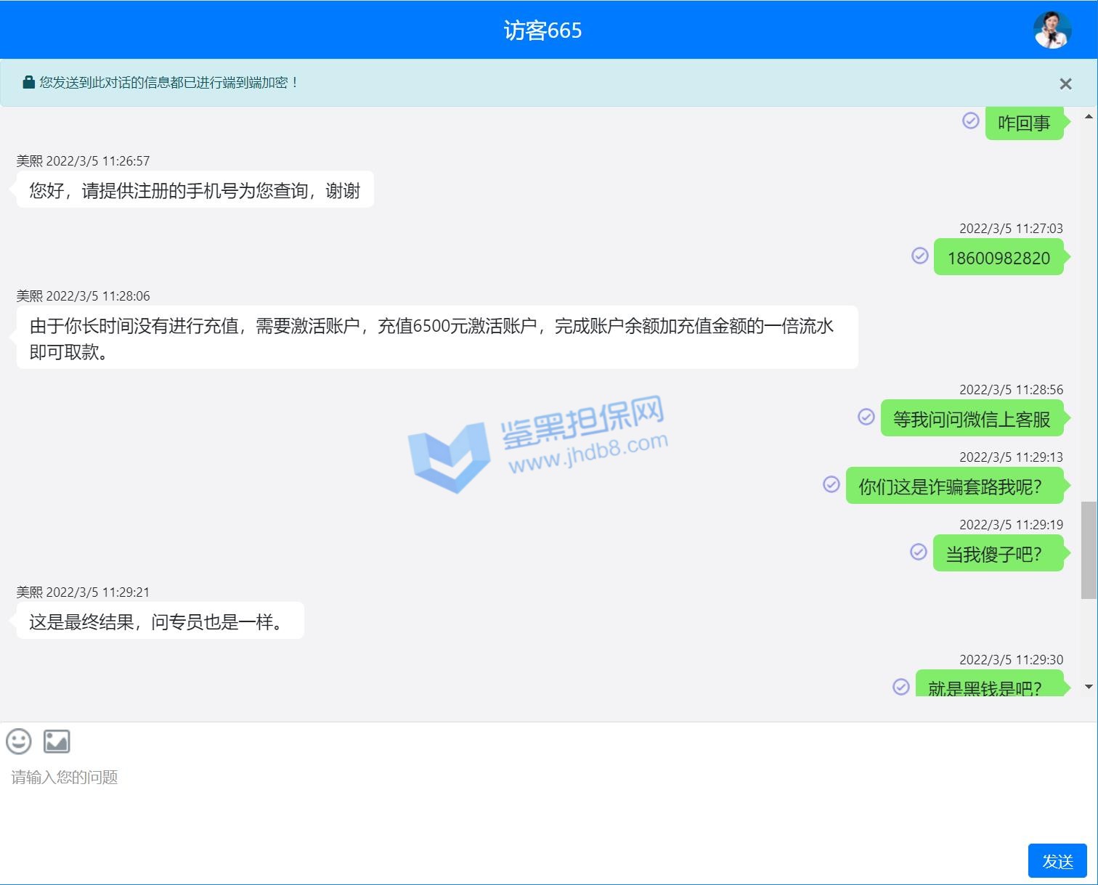Click the '这是最终结果' reply bubble
Image resolution: width=1098 pixels, height=885 pixels.
[160, 621]
